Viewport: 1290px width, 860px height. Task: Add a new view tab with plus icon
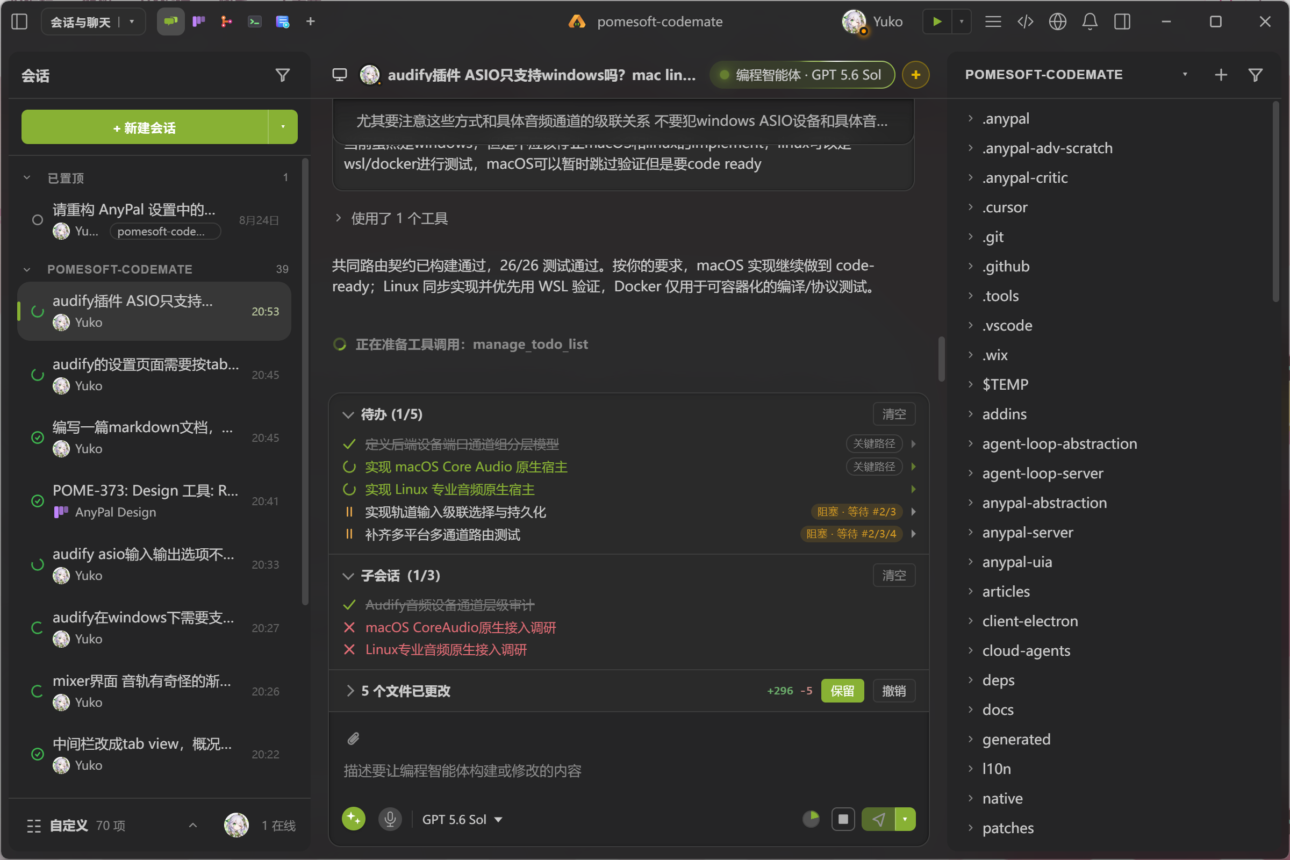coord(311,21)
